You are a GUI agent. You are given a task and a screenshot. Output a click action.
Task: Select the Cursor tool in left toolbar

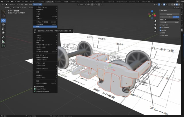(x=3, y=16)
